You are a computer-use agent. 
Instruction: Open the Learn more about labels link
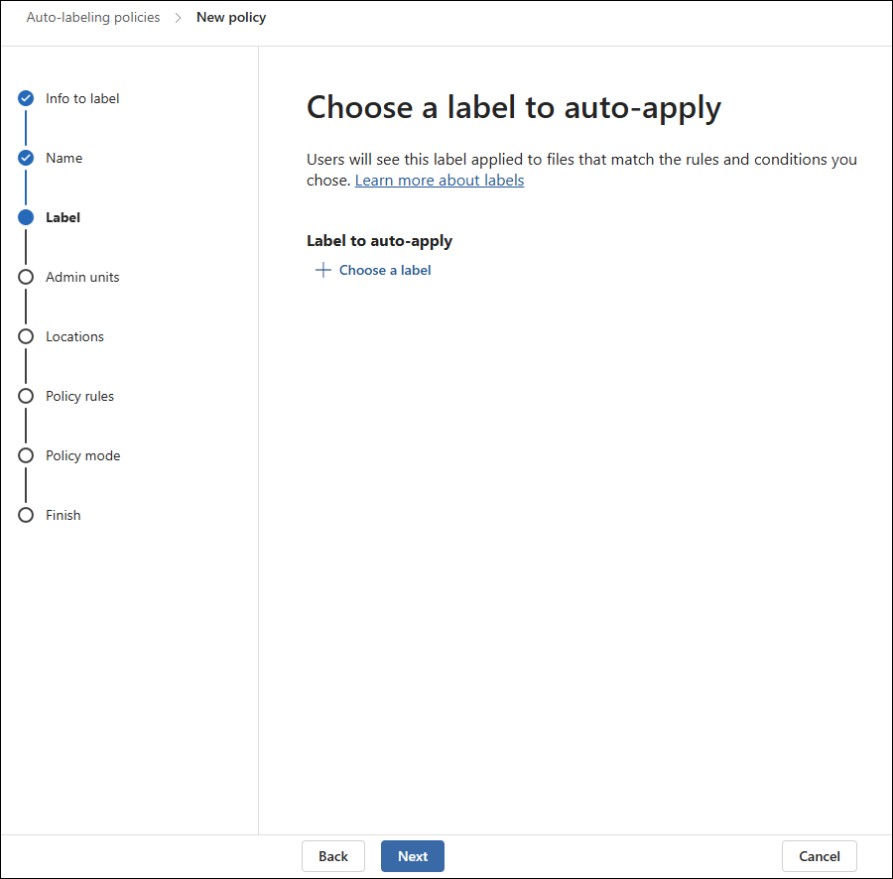pyautogui.click(x=440, y=181)
